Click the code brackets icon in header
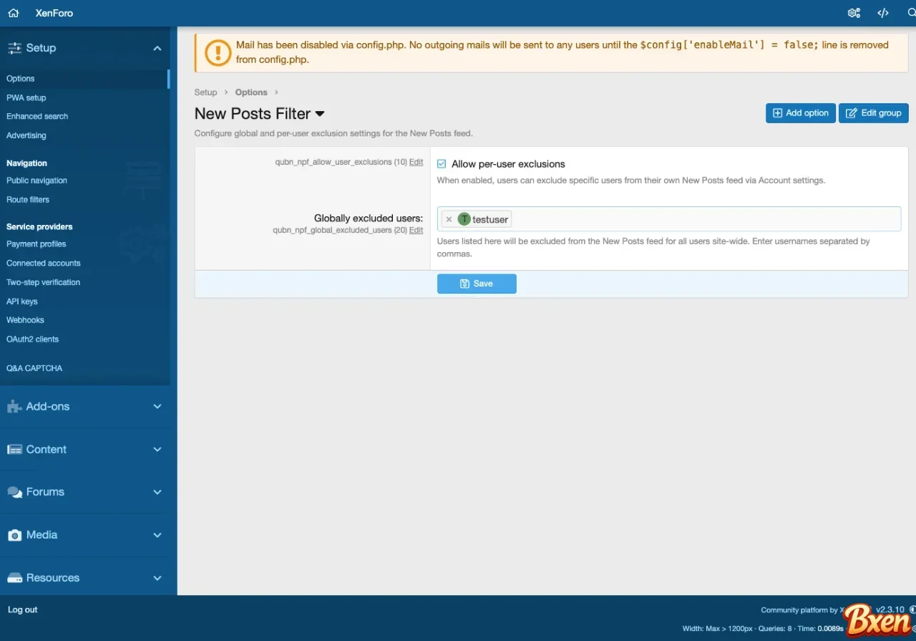916x641 pixels. 883,13
